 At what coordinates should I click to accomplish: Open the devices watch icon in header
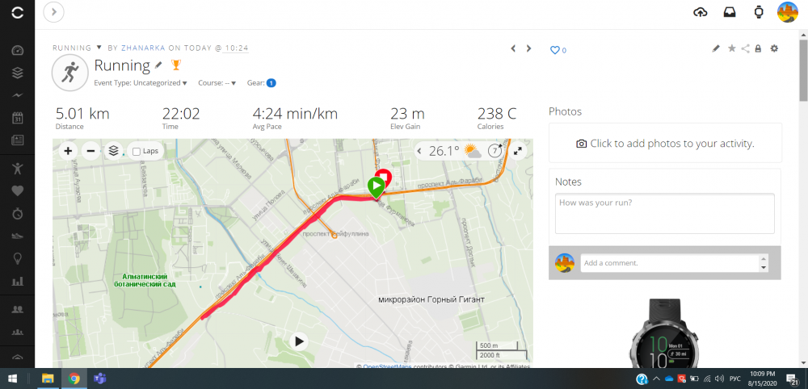point(759,12)
